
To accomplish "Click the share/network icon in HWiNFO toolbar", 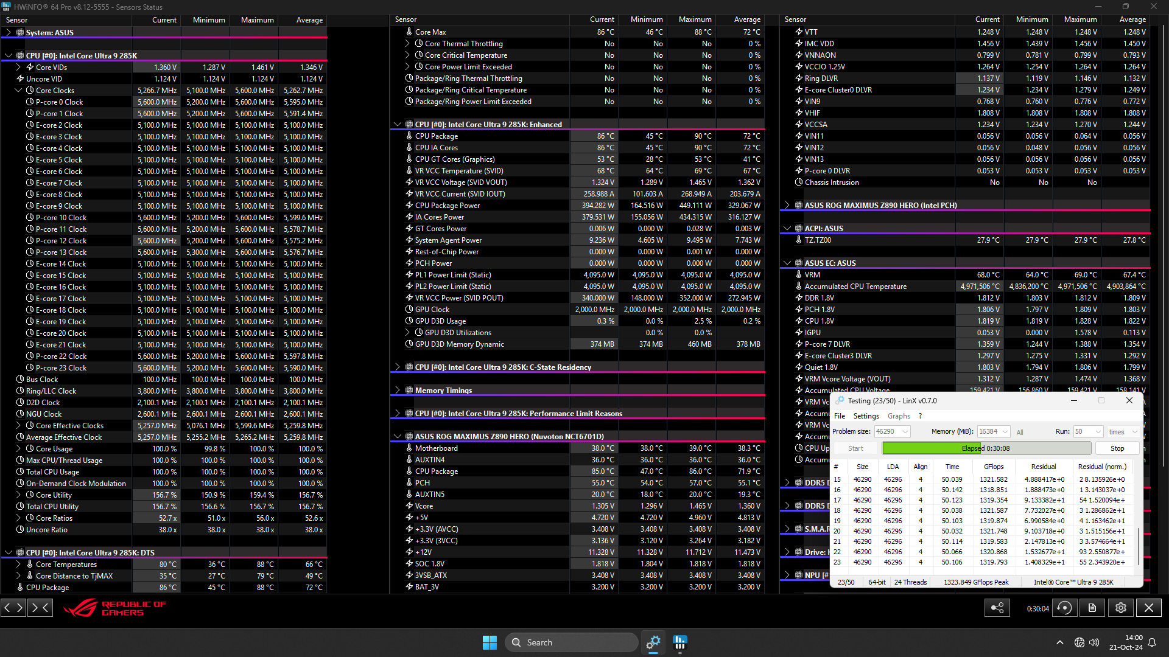I will [x=997, y=608].
